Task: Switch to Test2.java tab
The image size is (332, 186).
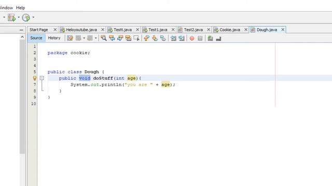Action: pos(193,30)
